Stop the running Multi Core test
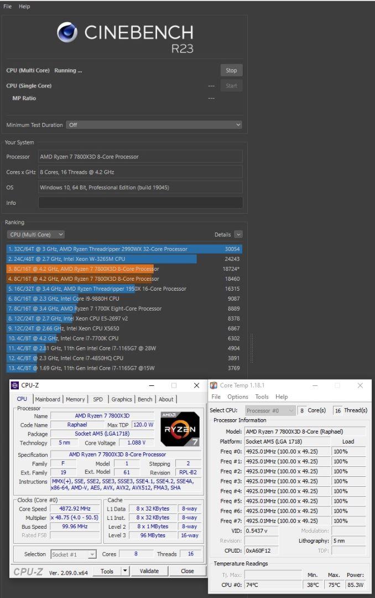This screenshot has height=598, width=375. click(x=231, y=70)
